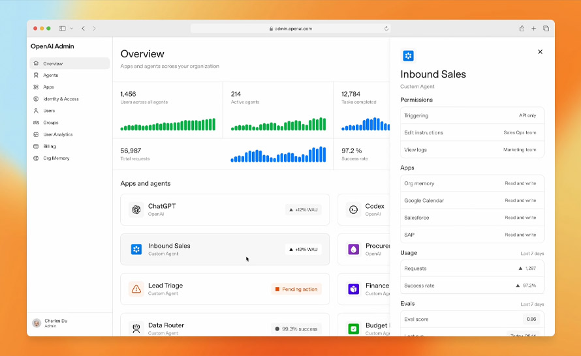
Task: Show the Safari tab overview
Action: [x=546, y=29]
